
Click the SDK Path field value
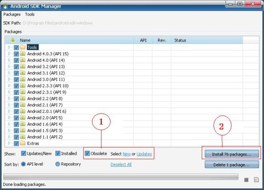tap(58, 23)
